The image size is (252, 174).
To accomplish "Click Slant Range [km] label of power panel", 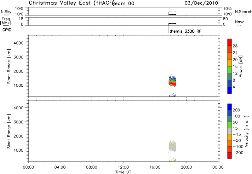I will 9,66.
